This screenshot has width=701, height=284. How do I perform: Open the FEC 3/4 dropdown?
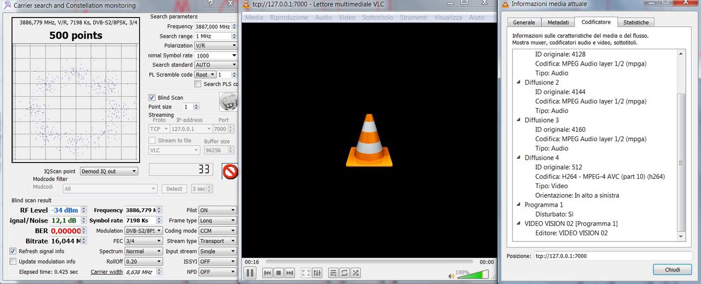click(x=143, y=241)
